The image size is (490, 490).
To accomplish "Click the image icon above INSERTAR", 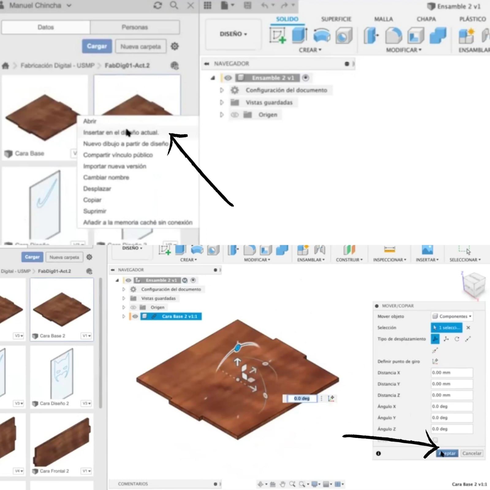I will (427, 249).
